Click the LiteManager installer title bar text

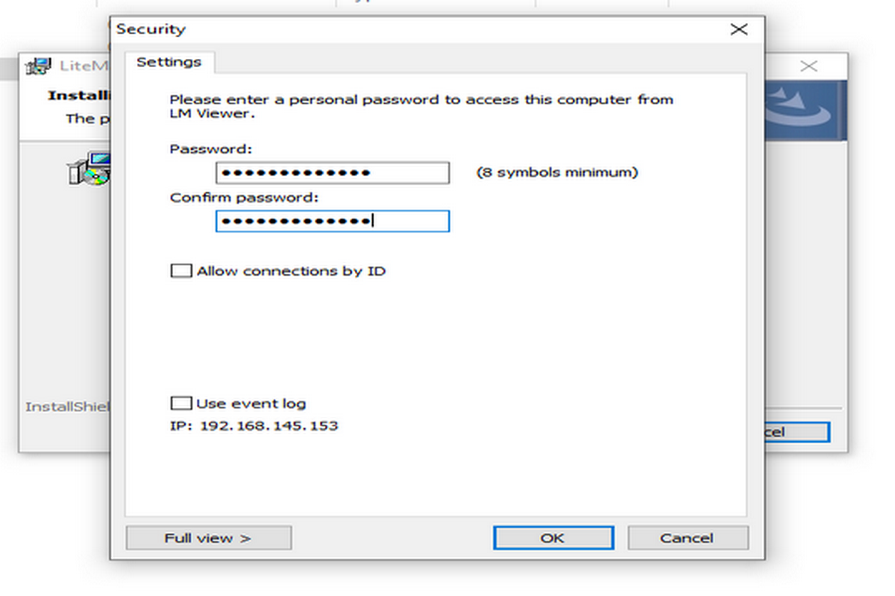tap(84, 66)
